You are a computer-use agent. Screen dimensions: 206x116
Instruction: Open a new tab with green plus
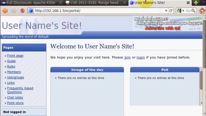tap(196, 3)
